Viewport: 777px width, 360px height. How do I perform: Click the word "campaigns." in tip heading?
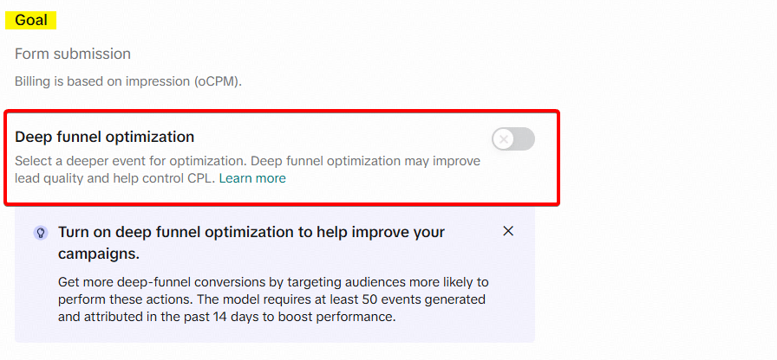99,254
